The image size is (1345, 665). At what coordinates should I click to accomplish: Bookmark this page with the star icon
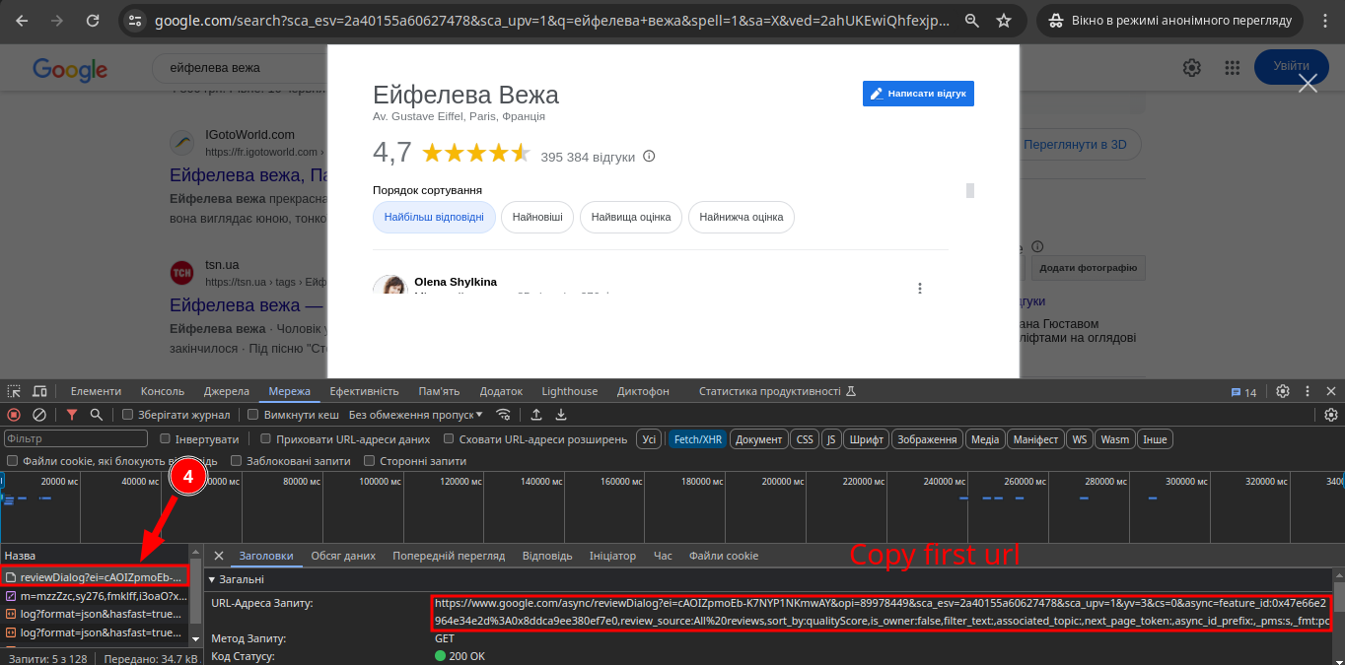pyautogui.click(x=1004, y=20)
